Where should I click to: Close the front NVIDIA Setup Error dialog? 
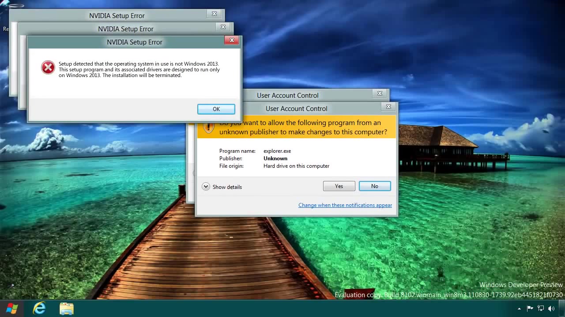tap(231, 41)
